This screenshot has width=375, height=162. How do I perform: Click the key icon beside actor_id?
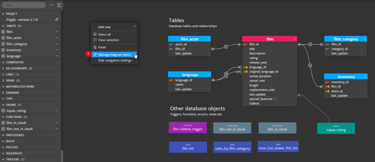coord(171,44)
